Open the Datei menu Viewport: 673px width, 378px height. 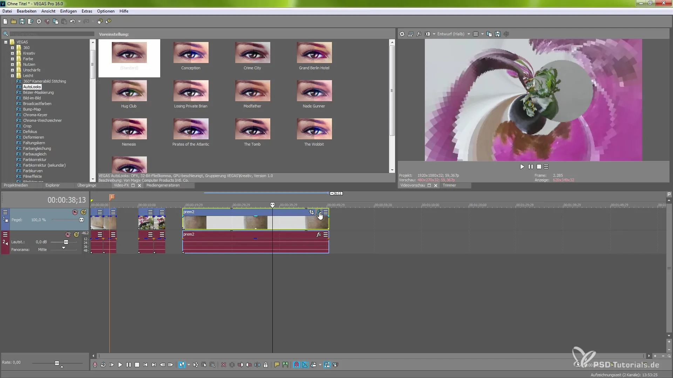[x=7, y=11]
